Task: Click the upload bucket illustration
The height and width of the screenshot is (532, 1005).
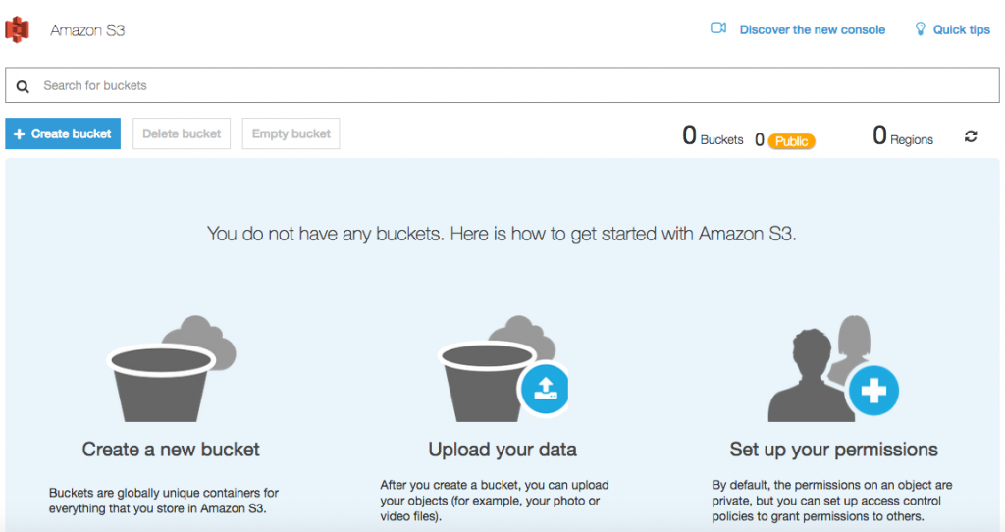Action: point(496,368)
